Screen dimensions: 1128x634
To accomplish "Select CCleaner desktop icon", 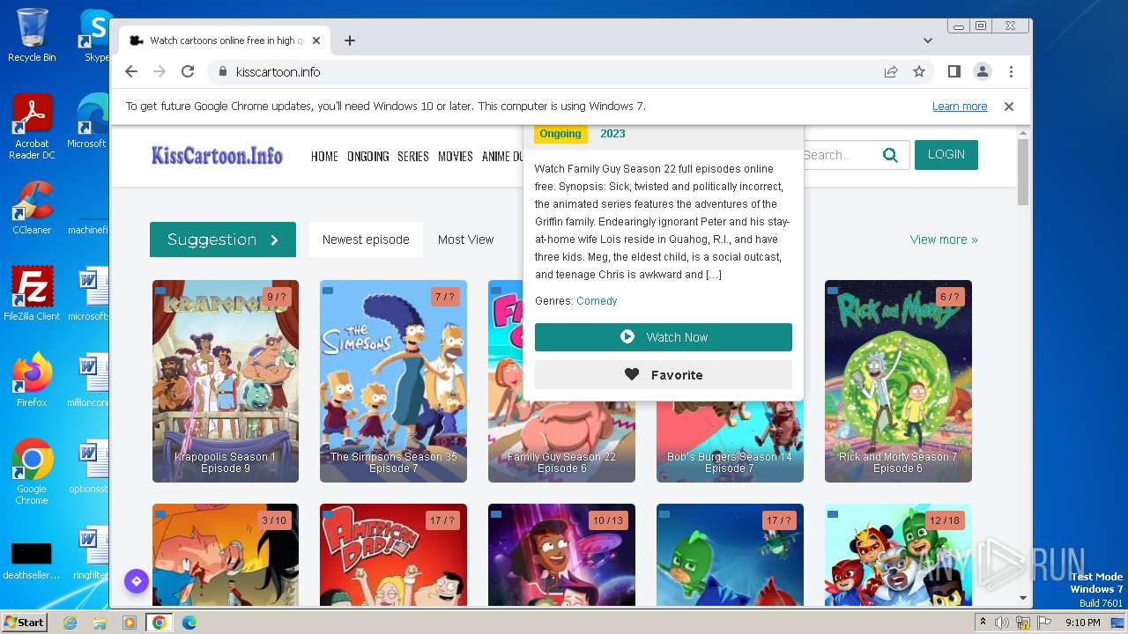I will (32, 209).
